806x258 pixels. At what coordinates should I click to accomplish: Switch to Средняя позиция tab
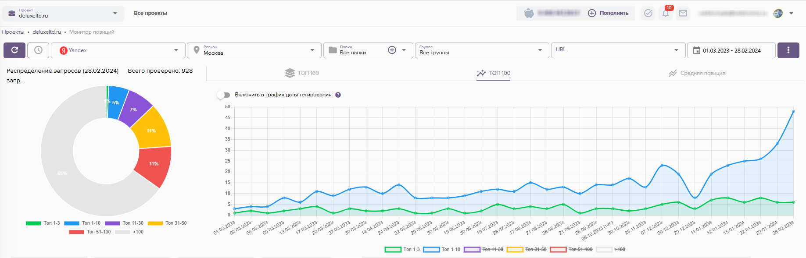click(x=697, y=73)
